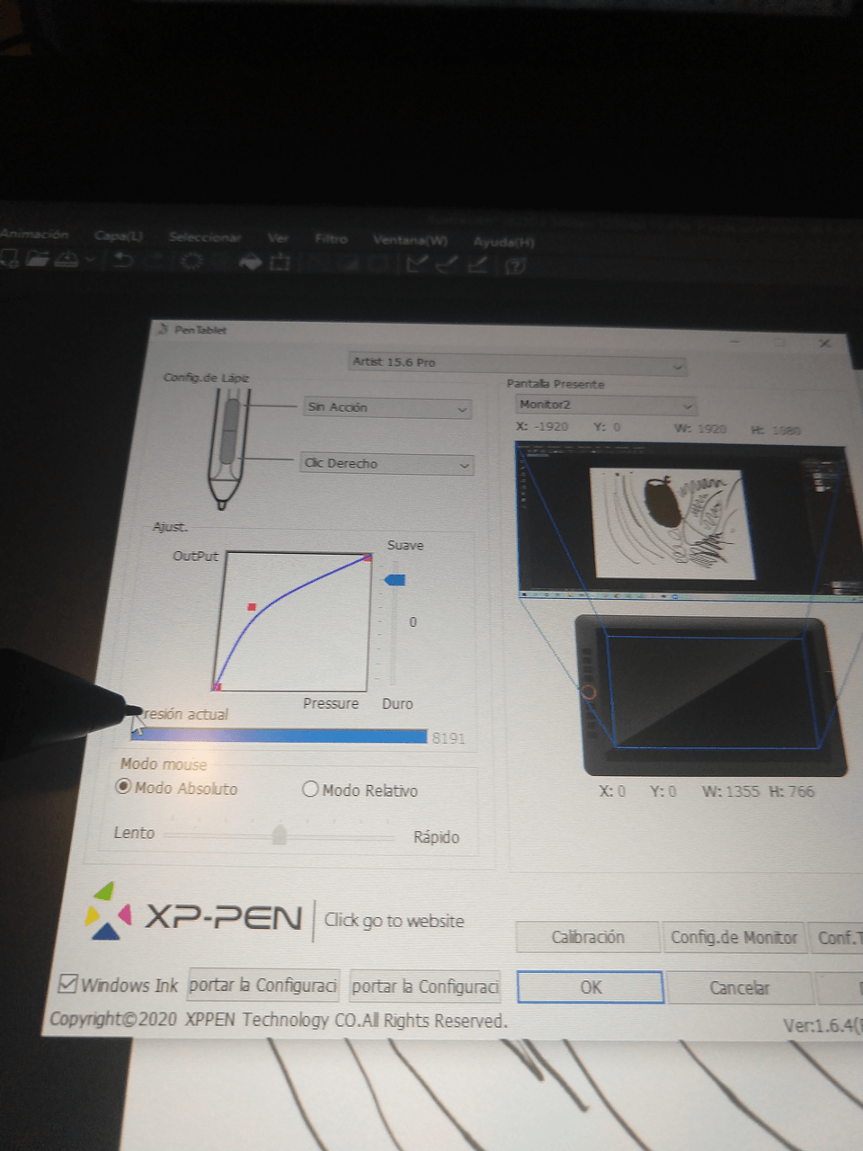This screenshot has width=863, height=1151.
Task: Click the 'H: 766' tablet height value
Action: [x=791, y=791]
